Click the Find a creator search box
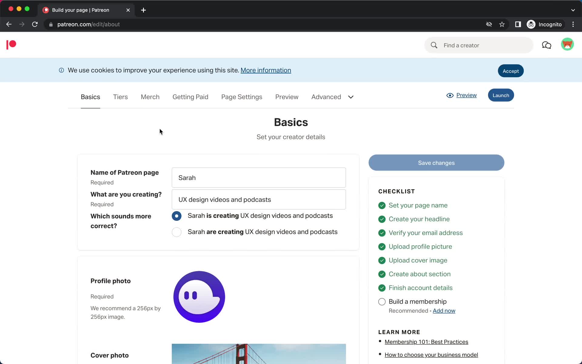Image resolution: width=582 pixels, height=364 pixels. point(479,45)
